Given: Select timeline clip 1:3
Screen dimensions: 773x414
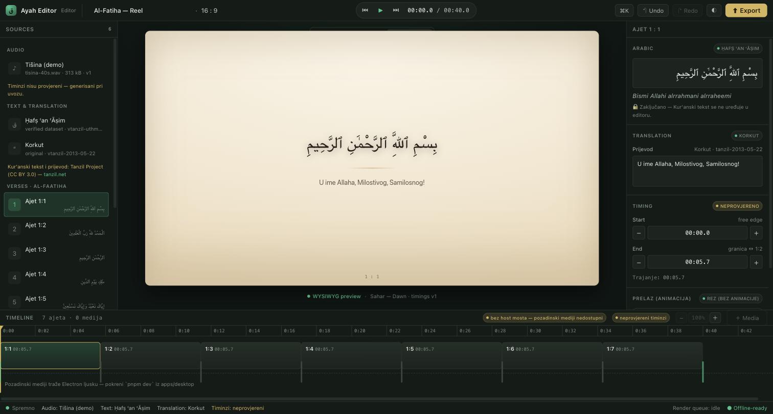Looking at the screenshot, I should [x=251, y=355].
